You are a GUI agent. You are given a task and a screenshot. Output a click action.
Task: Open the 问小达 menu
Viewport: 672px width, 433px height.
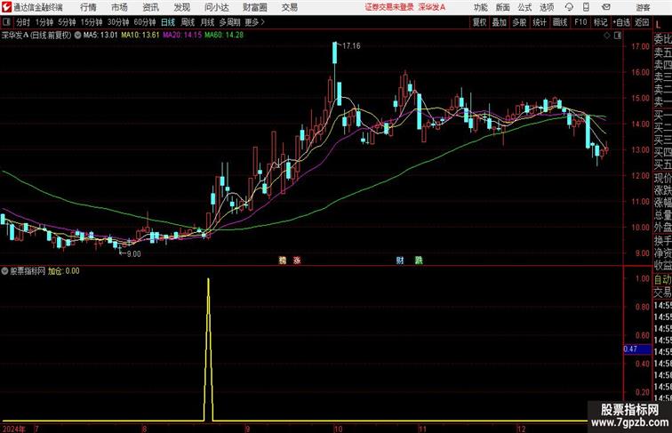tap(217, 7)
